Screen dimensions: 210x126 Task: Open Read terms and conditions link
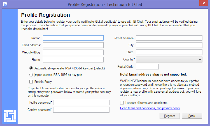(x=150, y=108)
